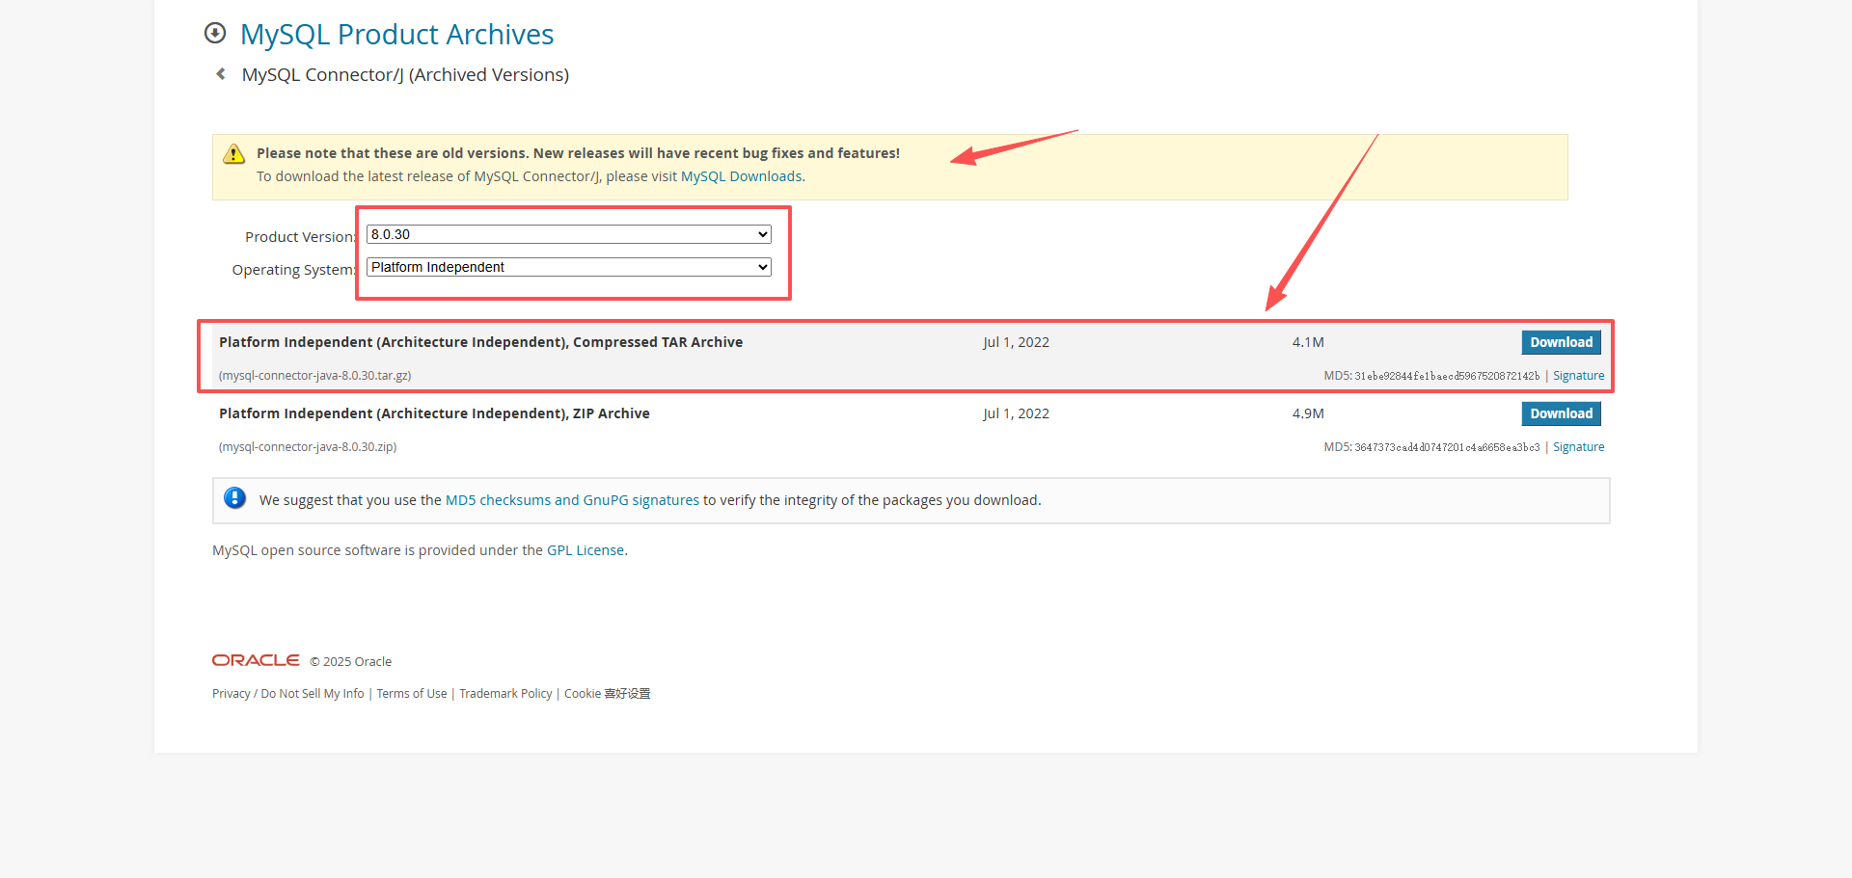Open the Operating System dropdown showing Platform Independent
Viewport: 1852px width, 878px height.
pyautogui.click(x=569, y=267)
